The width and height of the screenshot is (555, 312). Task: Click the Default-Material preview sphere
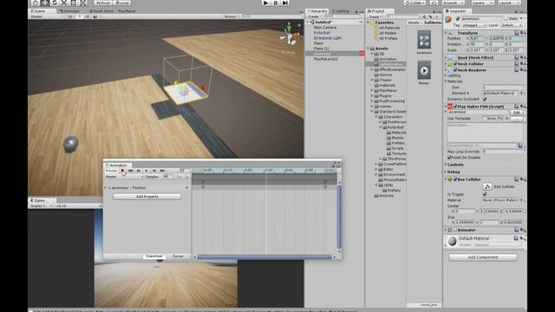click(452, 241)
